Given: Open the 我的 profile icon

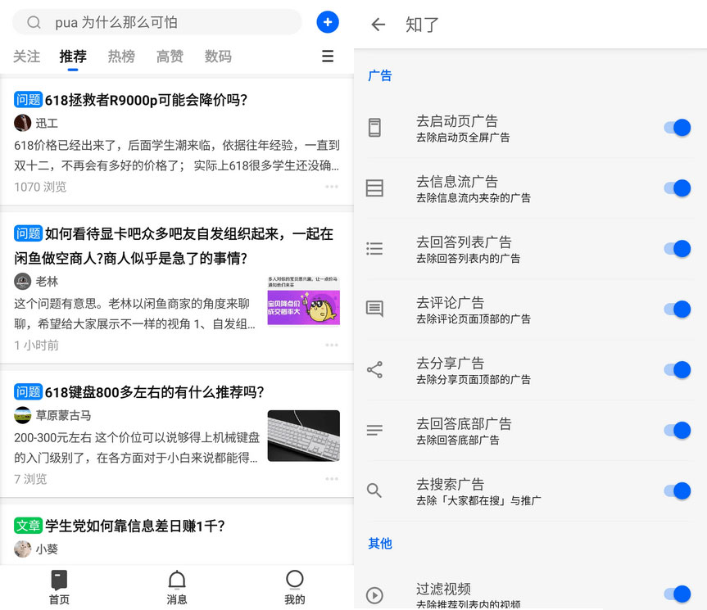Looking at the screenshot, I should click(x=294, y=580).
